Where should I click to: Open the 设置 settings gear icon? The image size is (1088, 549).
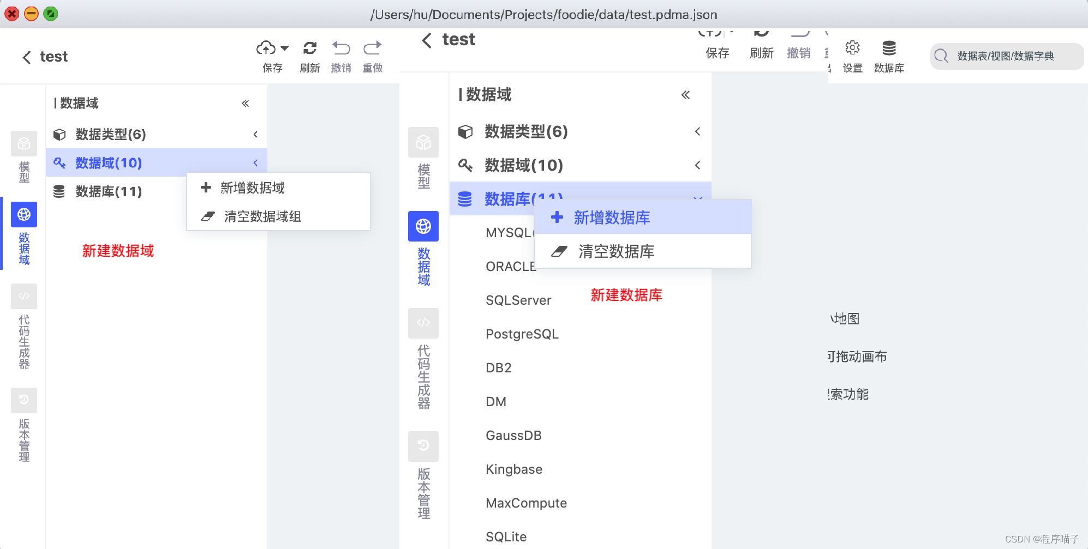pyautogui.click(x=852, y=48)
